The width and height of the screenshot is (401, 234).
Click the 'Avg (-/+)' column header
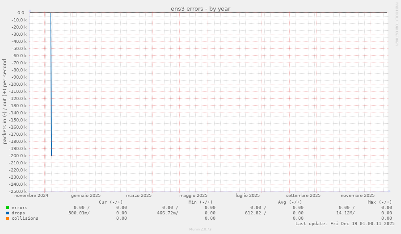click(x=290, y=202)
